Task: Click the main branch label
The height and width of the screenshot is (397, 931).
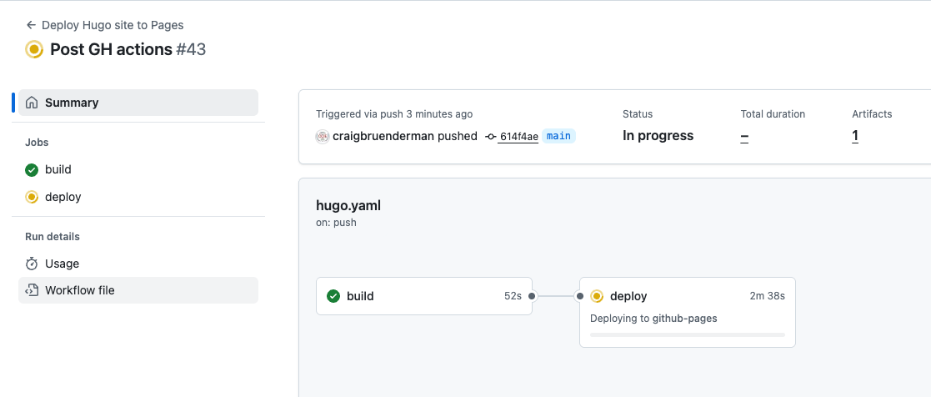Action: (x=558, y=136)
